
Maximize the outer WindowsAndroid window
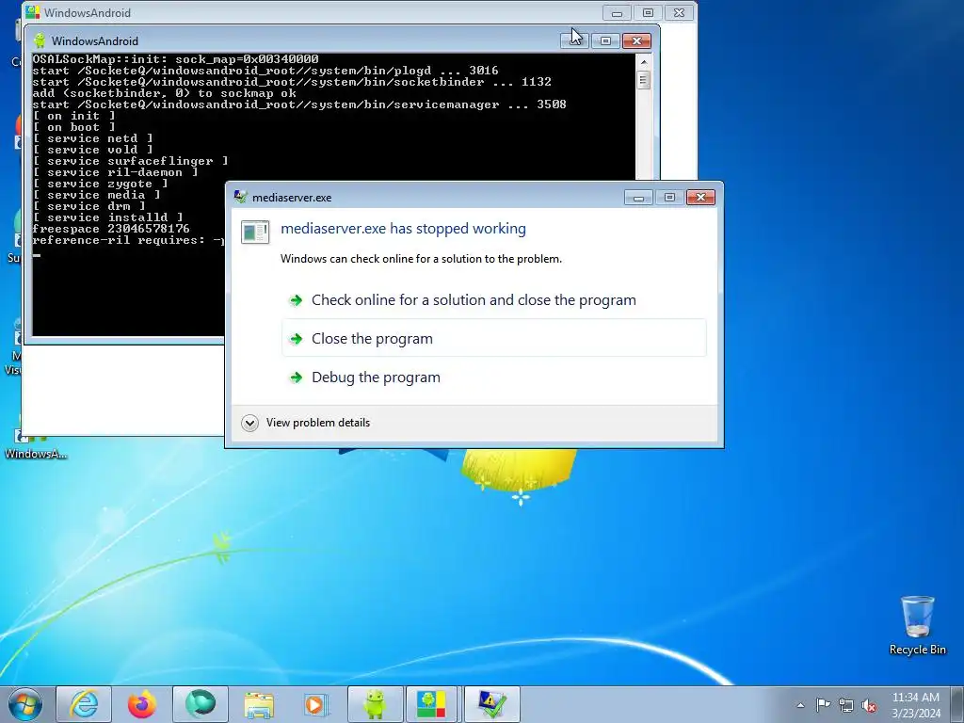[x=648, y=12]
